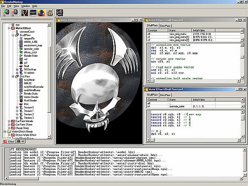Select the eye variable node in tree
248x186 pixels.
[x=17, y=25]
